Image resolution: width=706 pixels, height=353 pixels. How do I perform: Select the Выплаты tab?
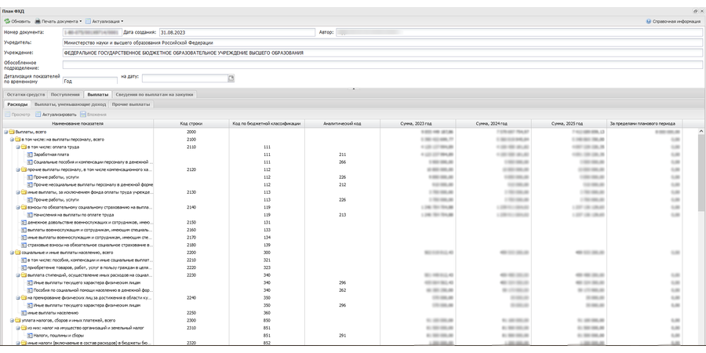click(x=98, y=95)
